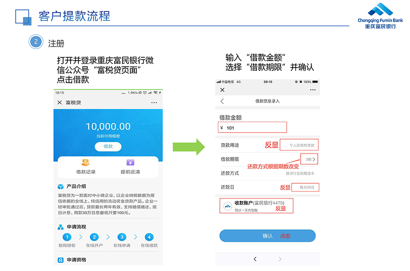Open 提前还清 early repayment icon
This screenshot has width=410, height=271.
[130, 162]
